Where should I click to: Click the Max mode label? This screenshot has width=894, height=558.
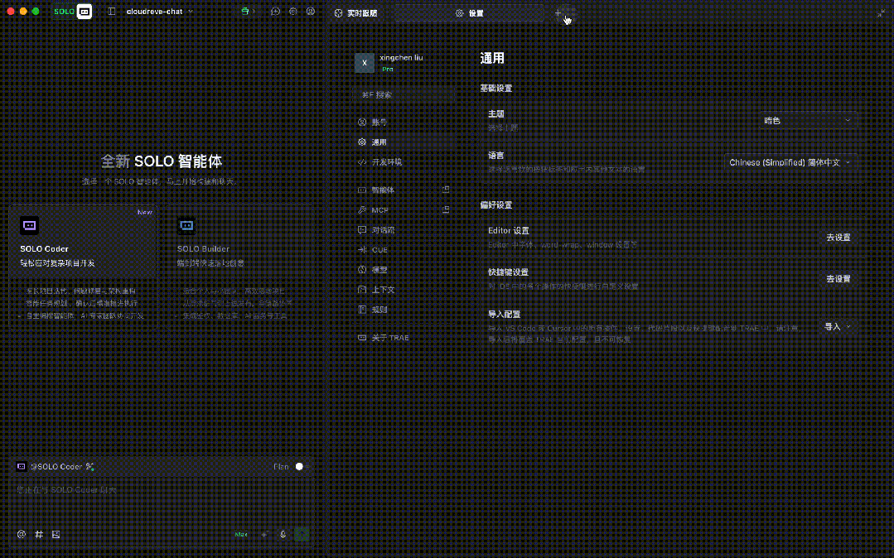[x=241, y=534]
